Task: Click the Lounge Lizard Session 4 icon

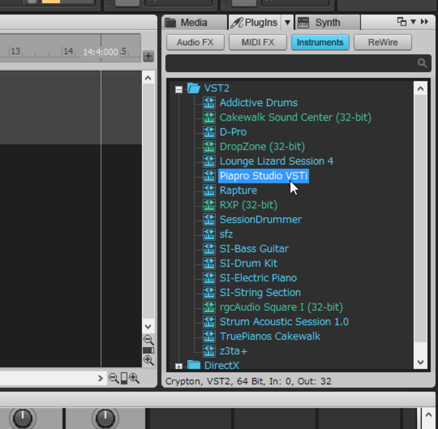Action: [x=209, y=161]
